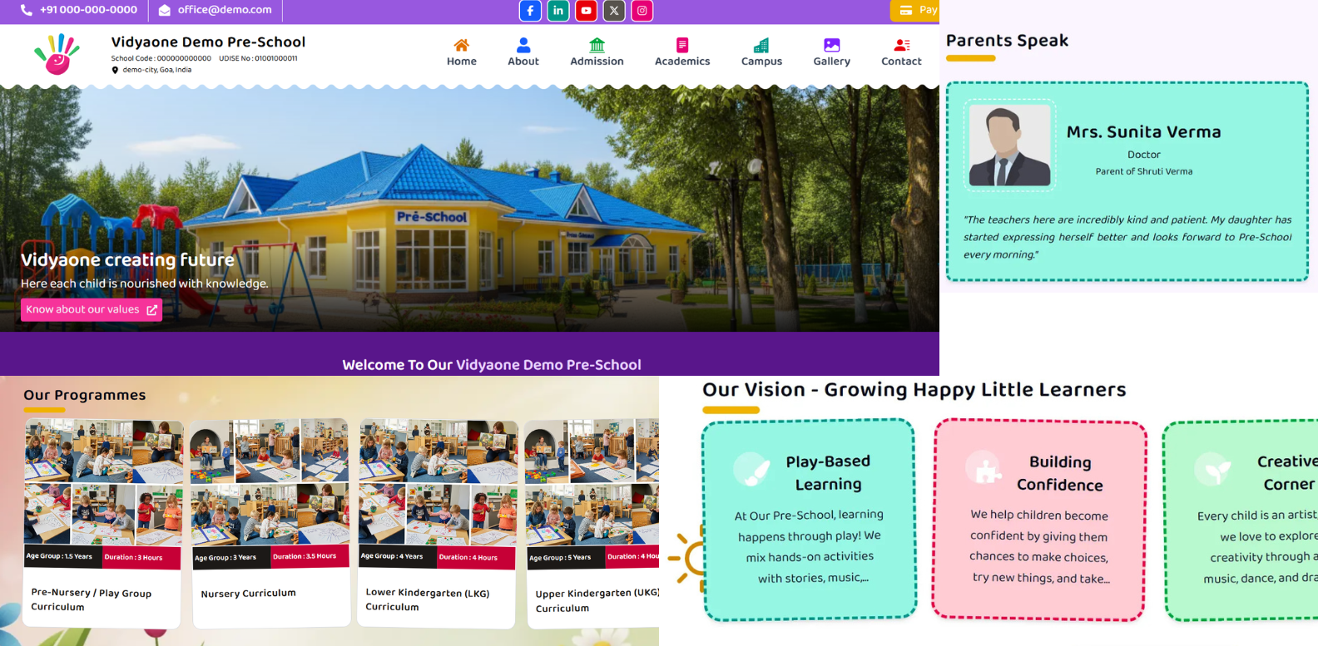The height and width of the screenshot is (646, 1318).
Task: Click the Play-Based Learning card heading
Action: pyautogui.click(x=828, y=472)
